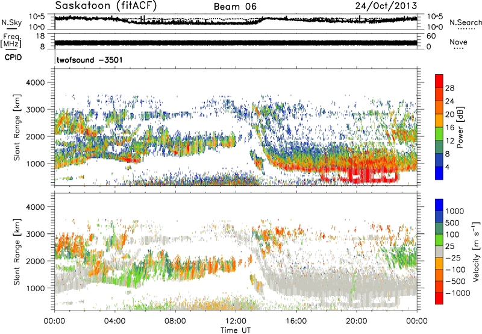The image size is (482, 334).
Task: Click the '20:00' time axis tick label
Action: [357, 321]
